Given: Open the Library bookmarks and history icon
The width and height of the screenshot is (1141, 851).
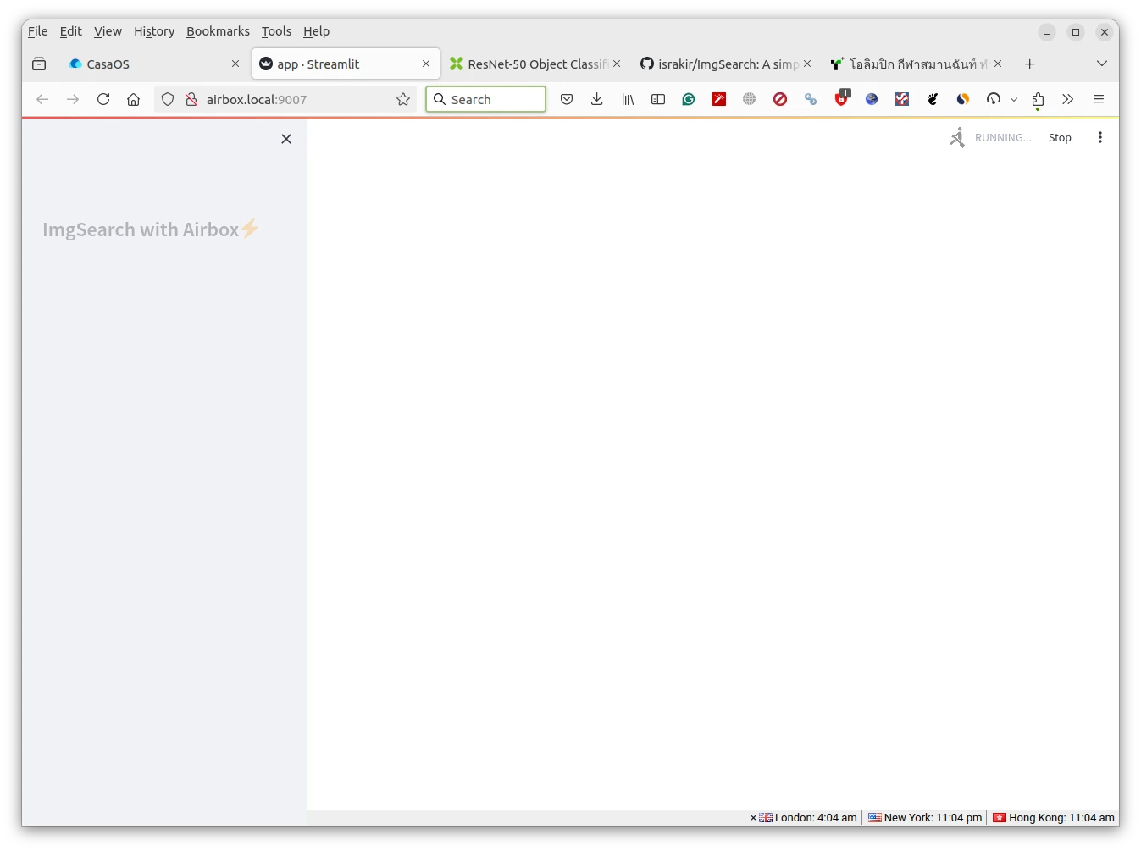Looking at the screenshot, I should coord(628,99).
